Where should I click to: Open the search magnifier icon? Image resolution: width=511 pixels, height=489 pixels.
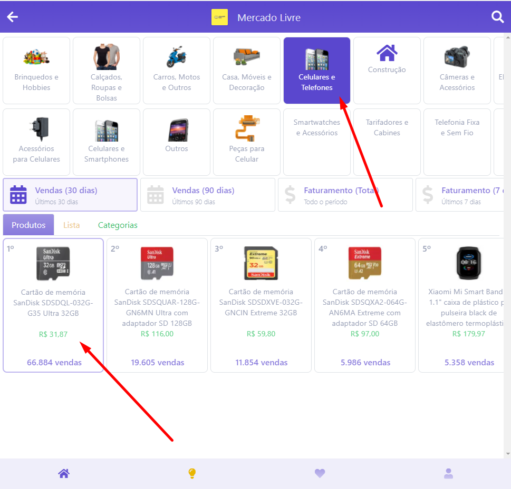click(497, 17)
